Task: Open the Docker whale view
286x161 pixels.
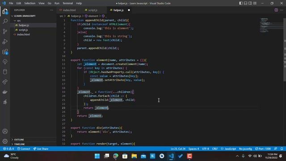Action: [5, 92]
